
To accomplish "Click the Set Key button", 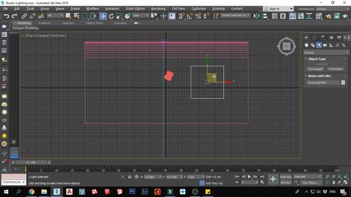I will tap(286, 182).
